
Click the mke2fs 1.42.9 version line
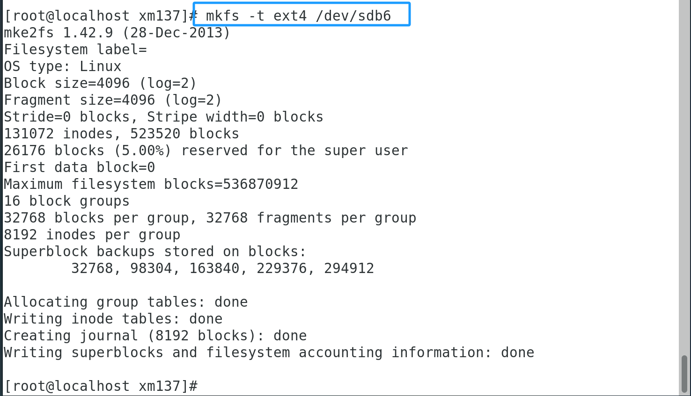[x=117, y=33]
